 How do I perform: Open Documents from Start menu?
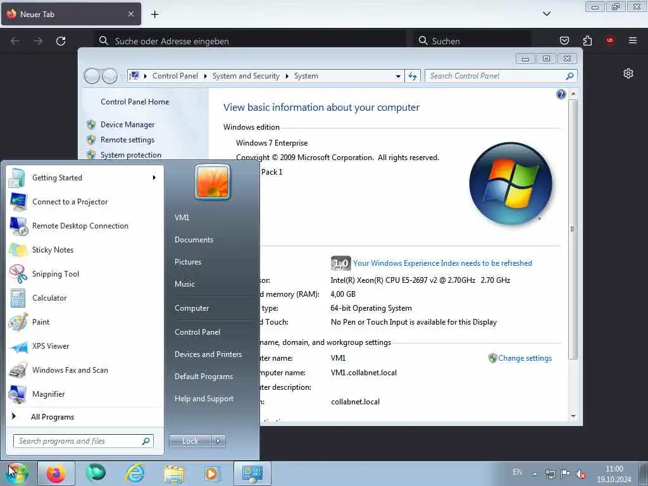pos(194,240)
